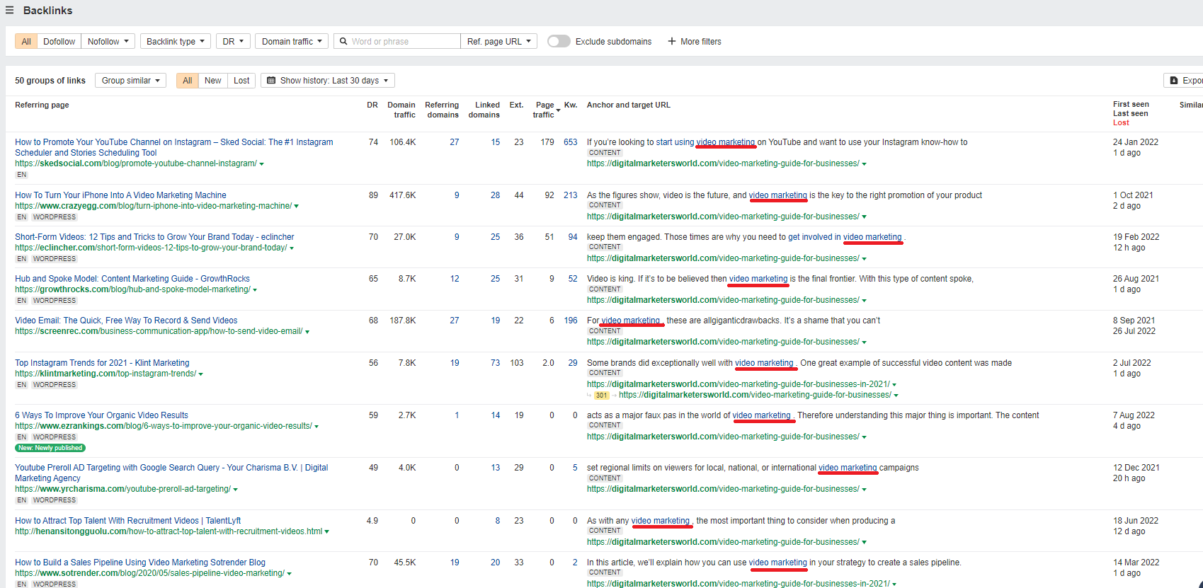Expand the growthrocks.com URL dropdown arrow
The image size is (1203, 588).
click(x=255, y=290)
